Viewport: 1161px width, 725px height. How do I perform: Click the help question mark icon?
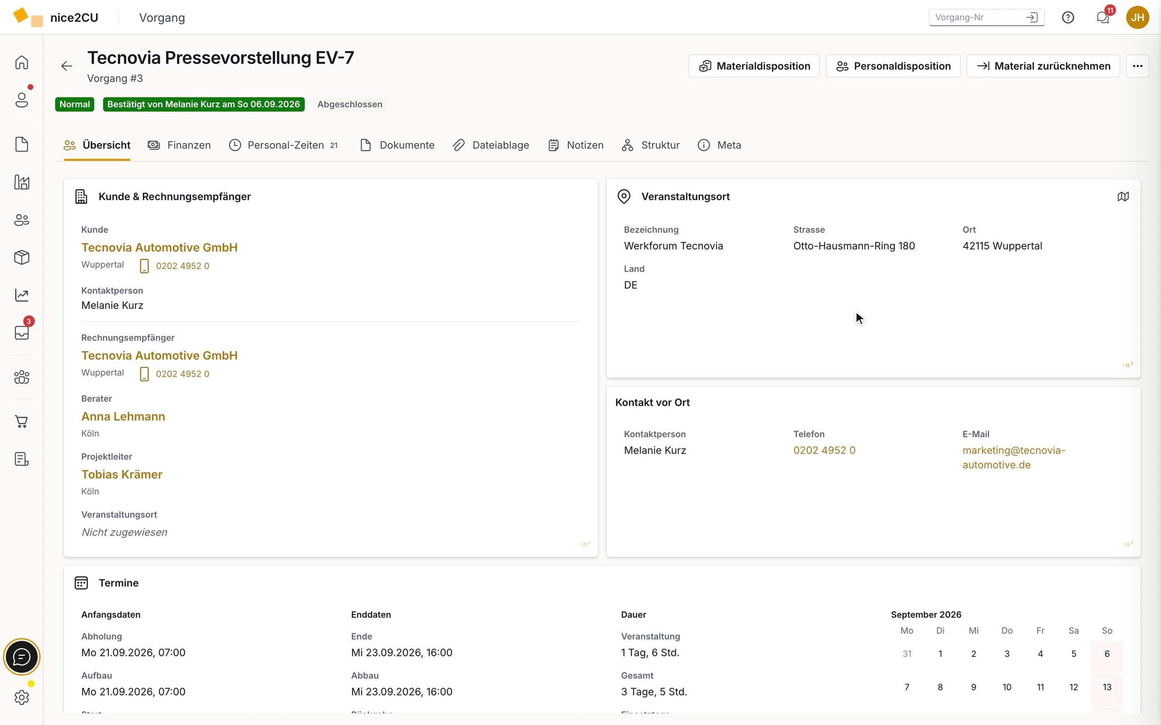pos(1068,17)
